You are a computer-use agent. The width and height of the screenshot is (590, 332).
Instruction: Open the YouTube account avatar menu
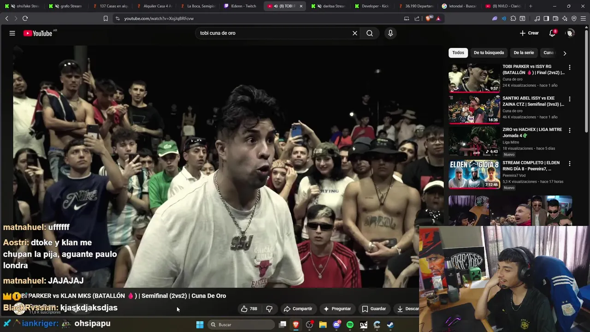click(570, 33)
